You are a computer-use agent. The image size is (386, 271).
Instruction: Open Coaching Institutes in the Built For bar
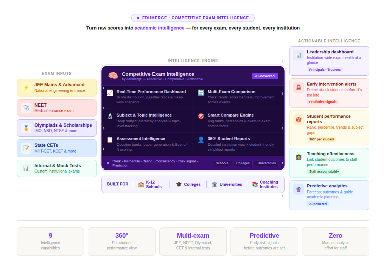(x=265, y=184)
